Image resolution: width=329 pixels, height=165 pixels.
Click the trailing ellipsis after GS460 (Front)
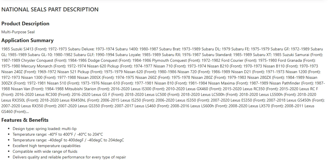pyautogui.click(x=27, y=112)
